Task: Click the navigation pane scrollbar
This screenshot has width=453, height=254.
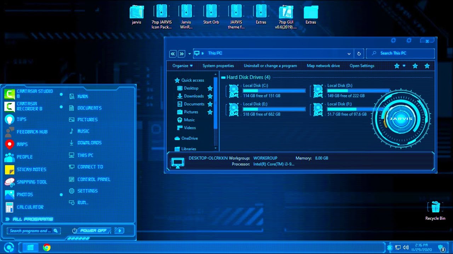Action: [x=216, y=102]
